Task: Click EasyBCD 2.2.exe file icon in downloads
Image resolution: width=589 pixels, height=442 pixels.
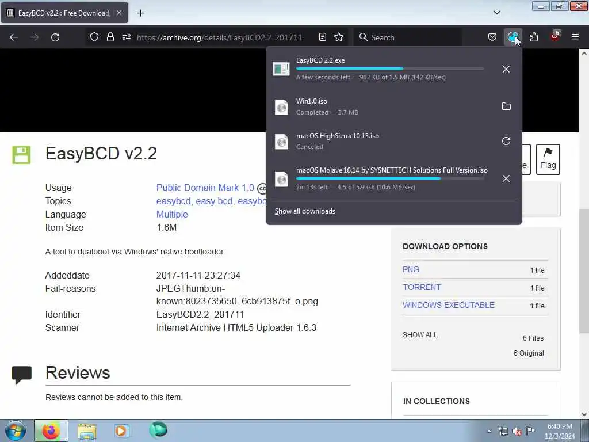Action: (x=281, y=69)
